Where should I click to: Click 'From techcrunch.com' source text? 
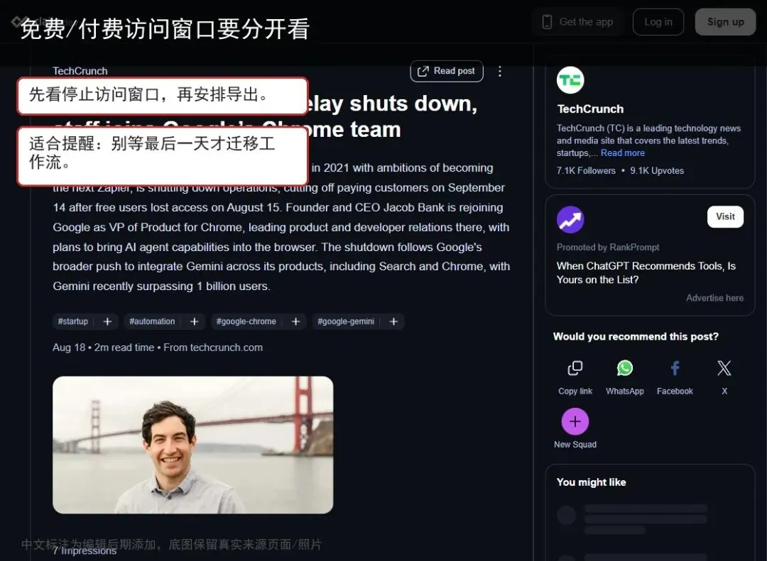point(213,348)
